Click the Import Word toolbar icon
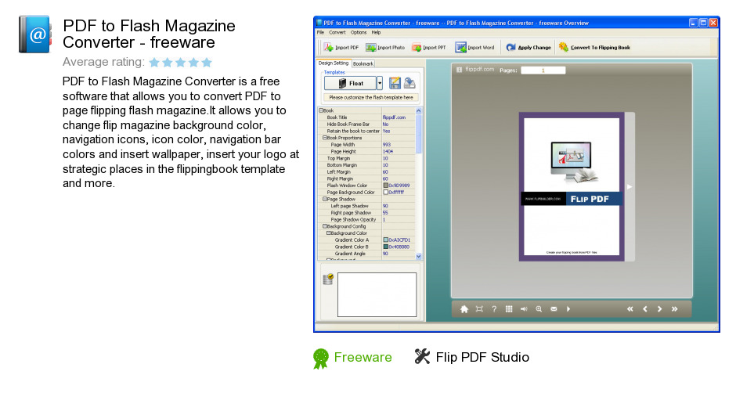 point(461,47)
